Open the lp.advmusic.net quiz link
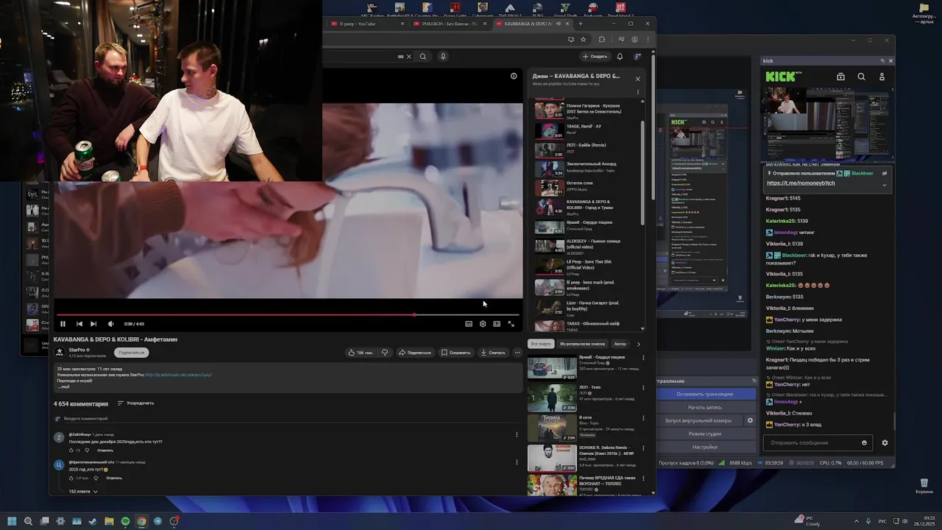The height and width of the screenshot is (530, 942). coord(179,375)
